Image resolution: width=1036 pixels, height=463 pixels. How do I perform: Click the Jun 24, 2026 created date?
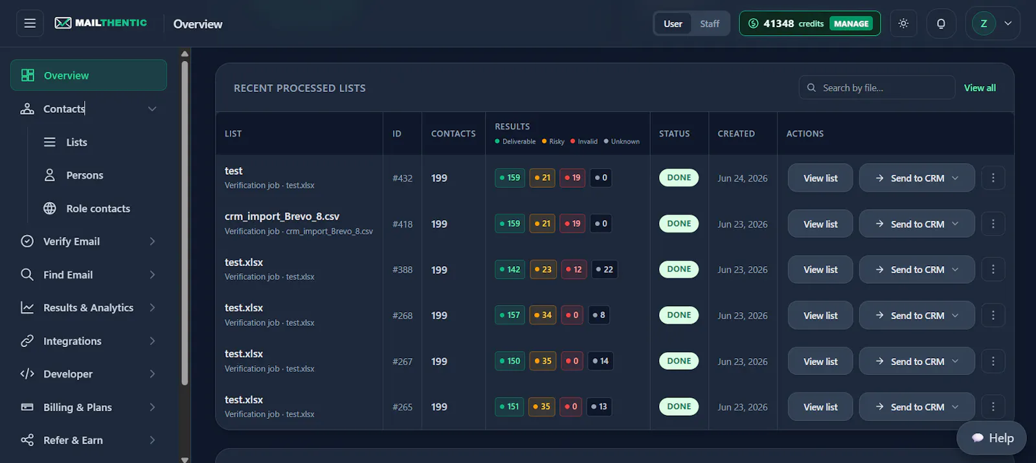tap(743, 178)
